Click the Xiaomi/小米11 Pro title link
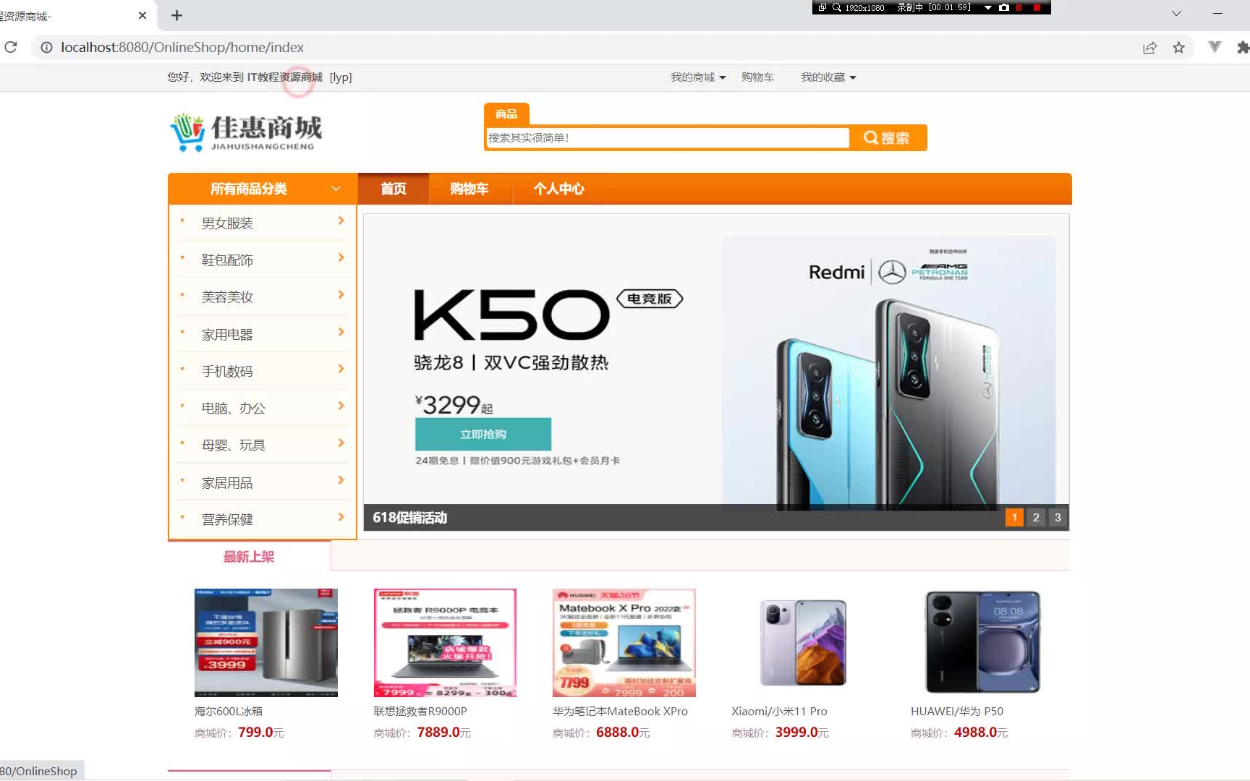Image resolution: width=1250 pixels, height=781 pixels. [779, 711]
